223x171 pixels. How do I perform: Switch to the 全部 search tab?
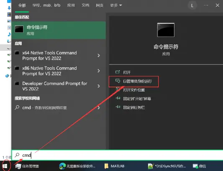[x=22, y=5]
